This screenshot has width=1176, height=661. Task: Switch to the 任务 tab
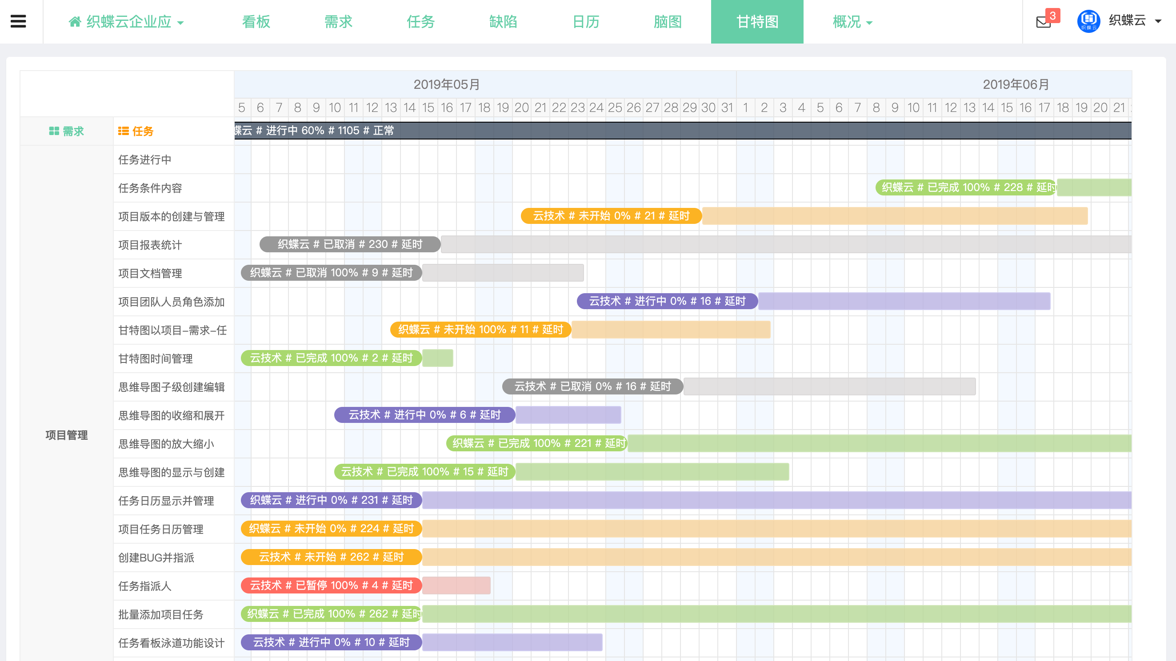point(420,21)
